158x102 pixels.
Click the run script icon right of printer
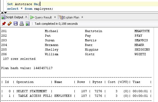(28, 24)
